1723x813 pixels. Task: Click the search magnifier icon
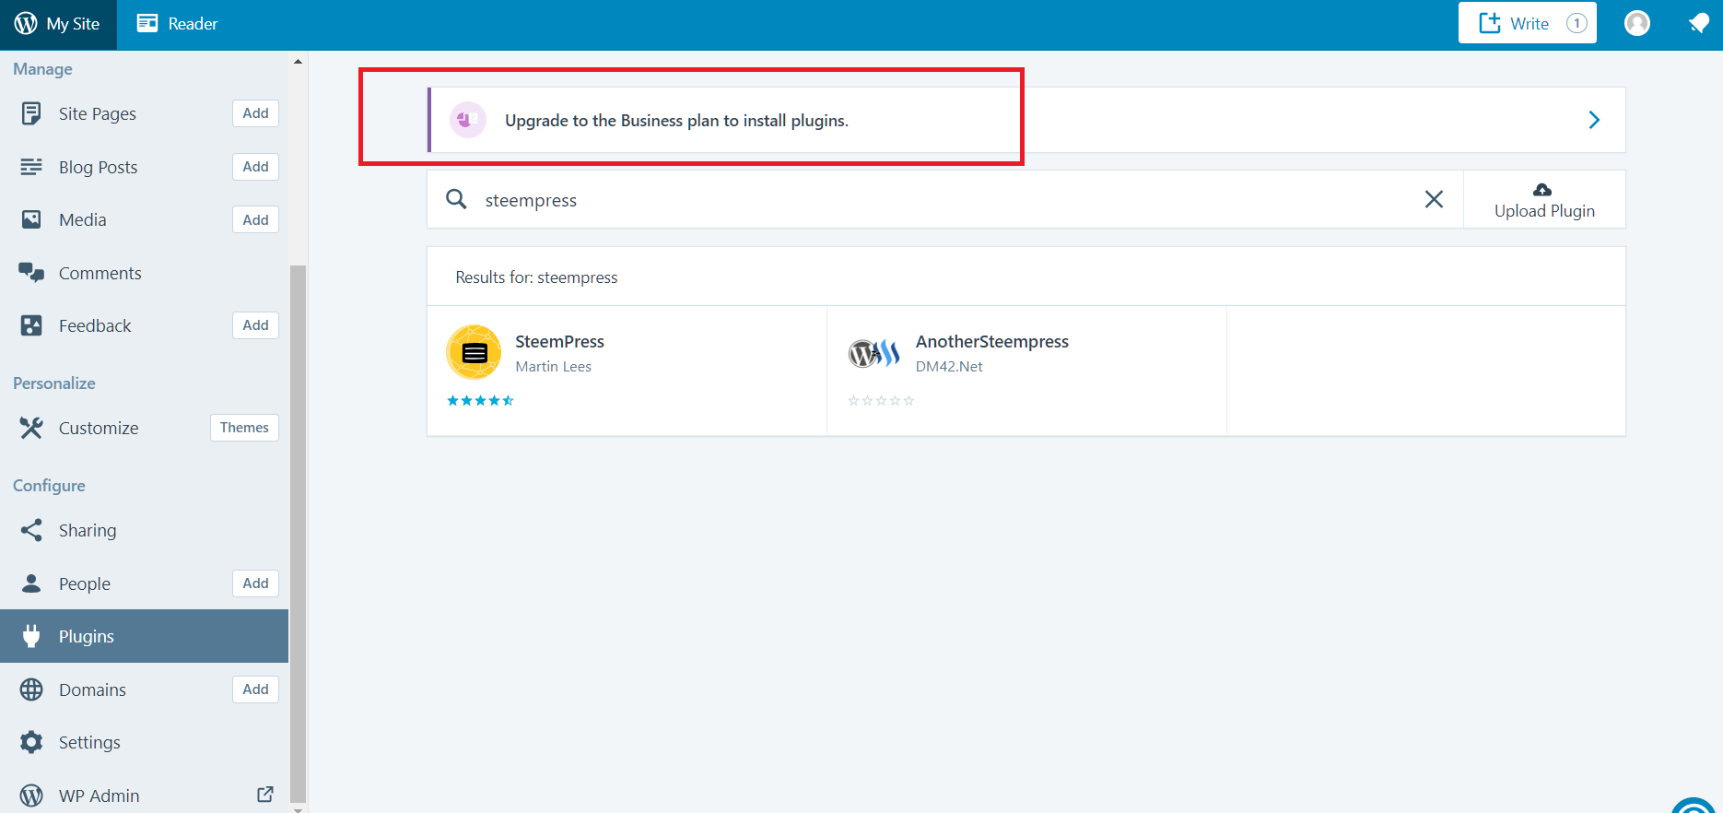coord(456,199)
